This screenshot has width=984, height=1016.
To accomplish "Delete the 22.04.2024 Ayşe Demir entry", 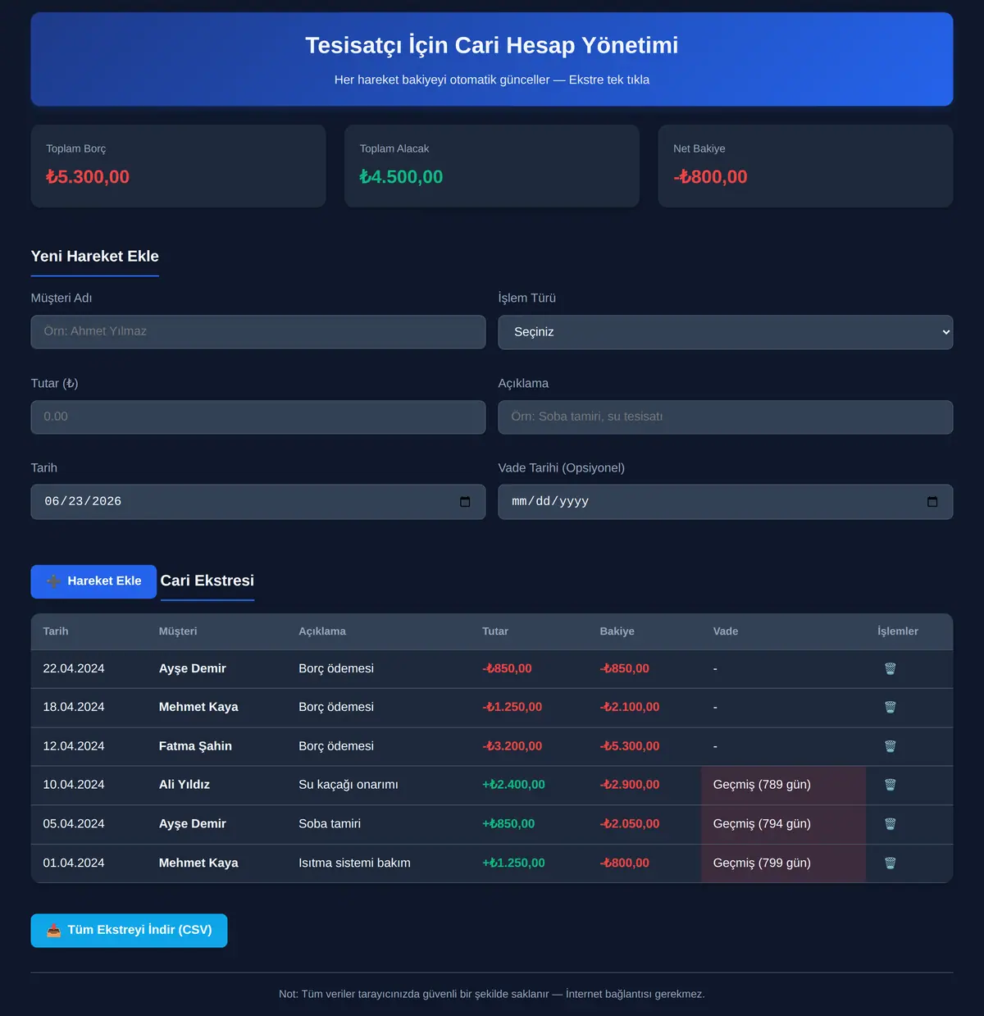I will pyautogui.click(x=890, y=669).
